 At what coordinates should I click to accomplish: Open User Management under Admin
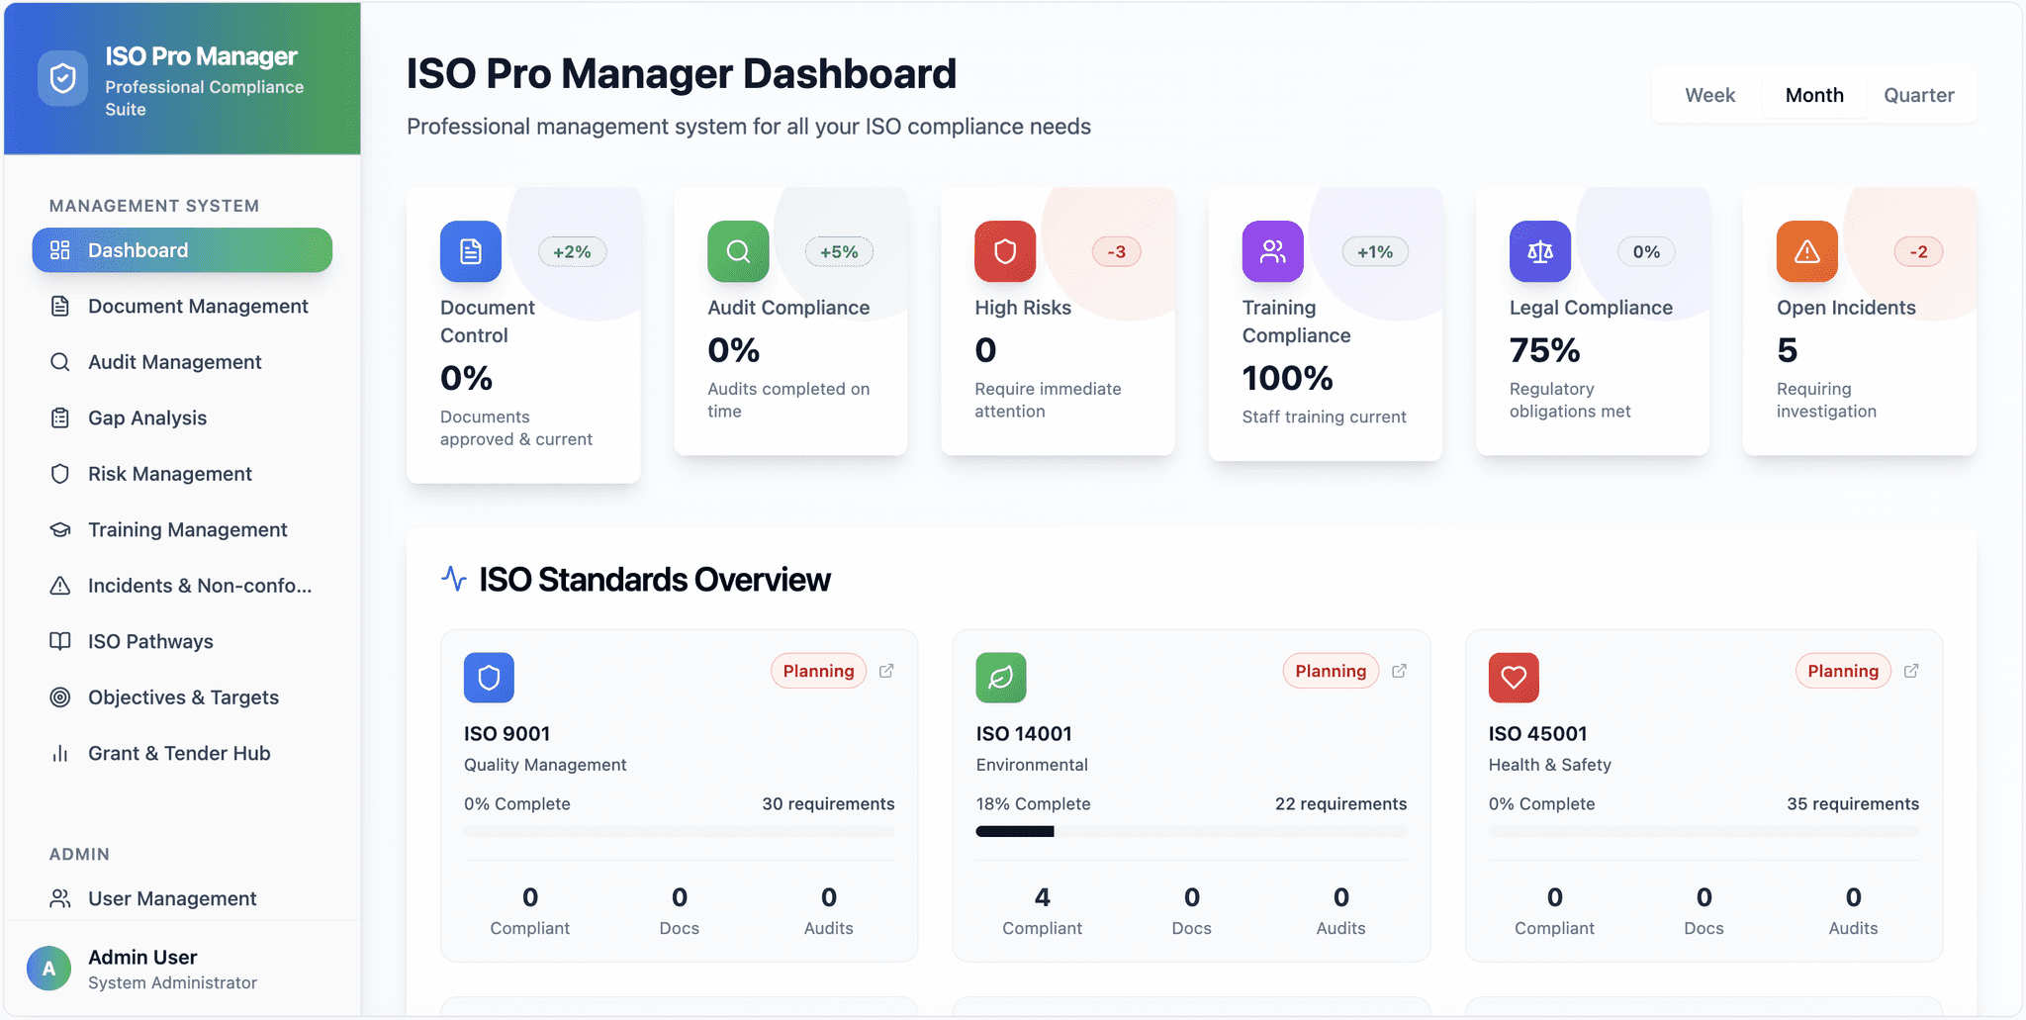pyautogui.click(x=171, y=897)
